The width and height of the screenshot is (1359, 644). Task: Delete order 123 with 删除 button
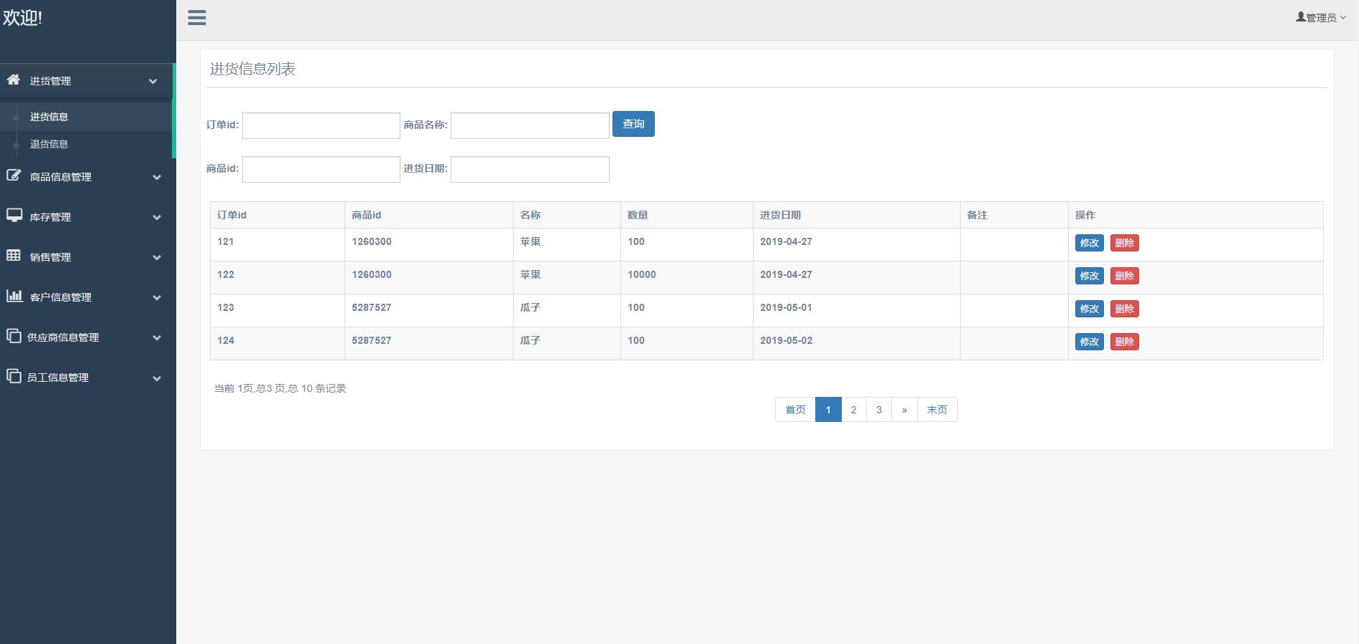[1124, 309]
